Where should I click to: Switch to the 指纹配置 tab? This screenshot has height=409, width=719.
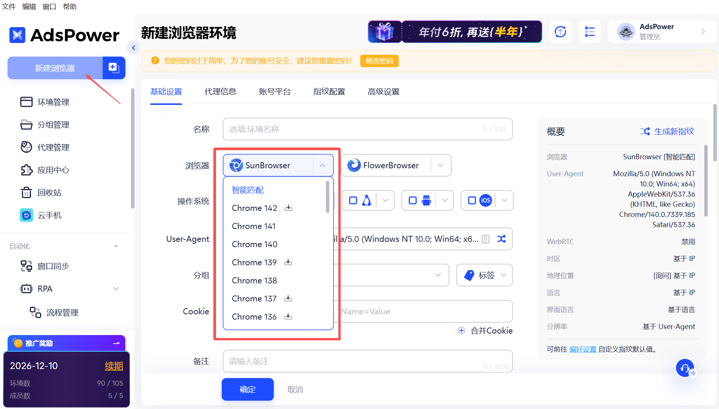(x=329, y=91)
